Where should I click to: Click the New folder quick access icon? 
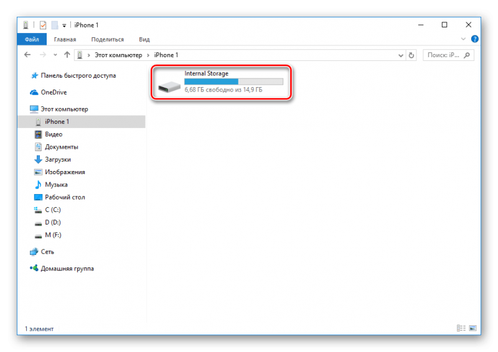click(x=55, y=25)
